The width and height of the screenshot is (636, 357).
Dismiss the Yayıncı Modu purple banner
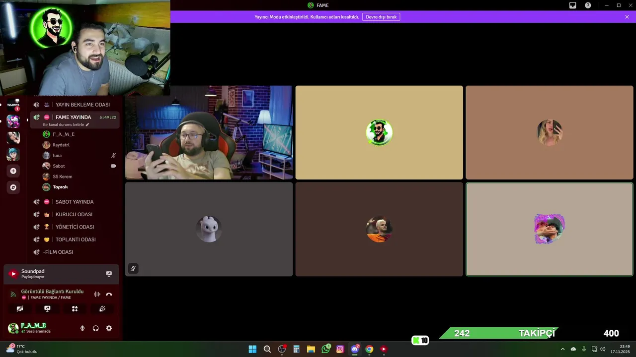pos(627,17)
